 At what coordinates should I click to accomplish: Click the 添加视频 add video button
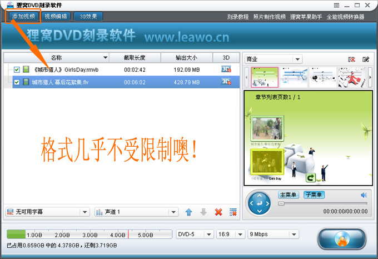[23, 16]
